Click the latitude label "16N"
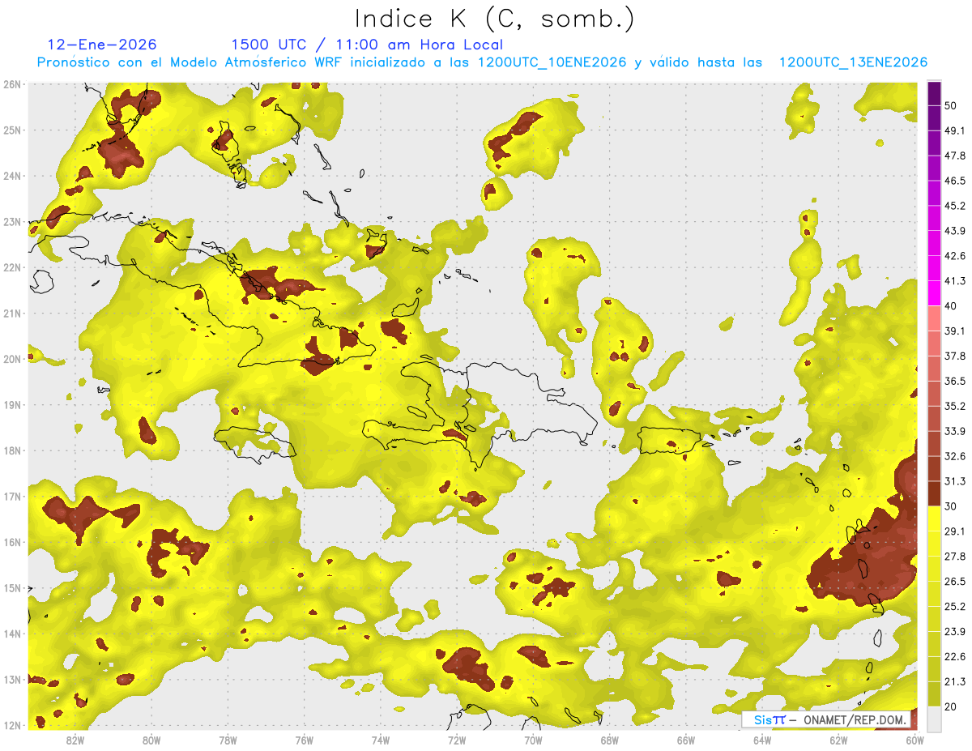972x751 pixels. pyautogui.click(x=12, y=542)
